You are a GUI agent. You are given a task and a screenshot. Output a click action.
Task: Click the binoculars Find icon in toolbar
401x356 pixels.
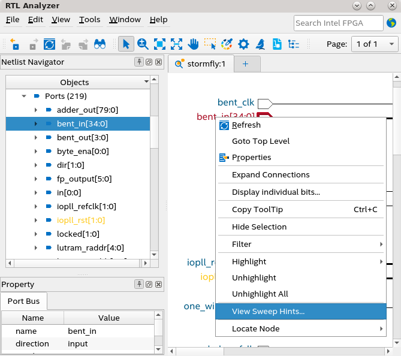click(100, 44)
